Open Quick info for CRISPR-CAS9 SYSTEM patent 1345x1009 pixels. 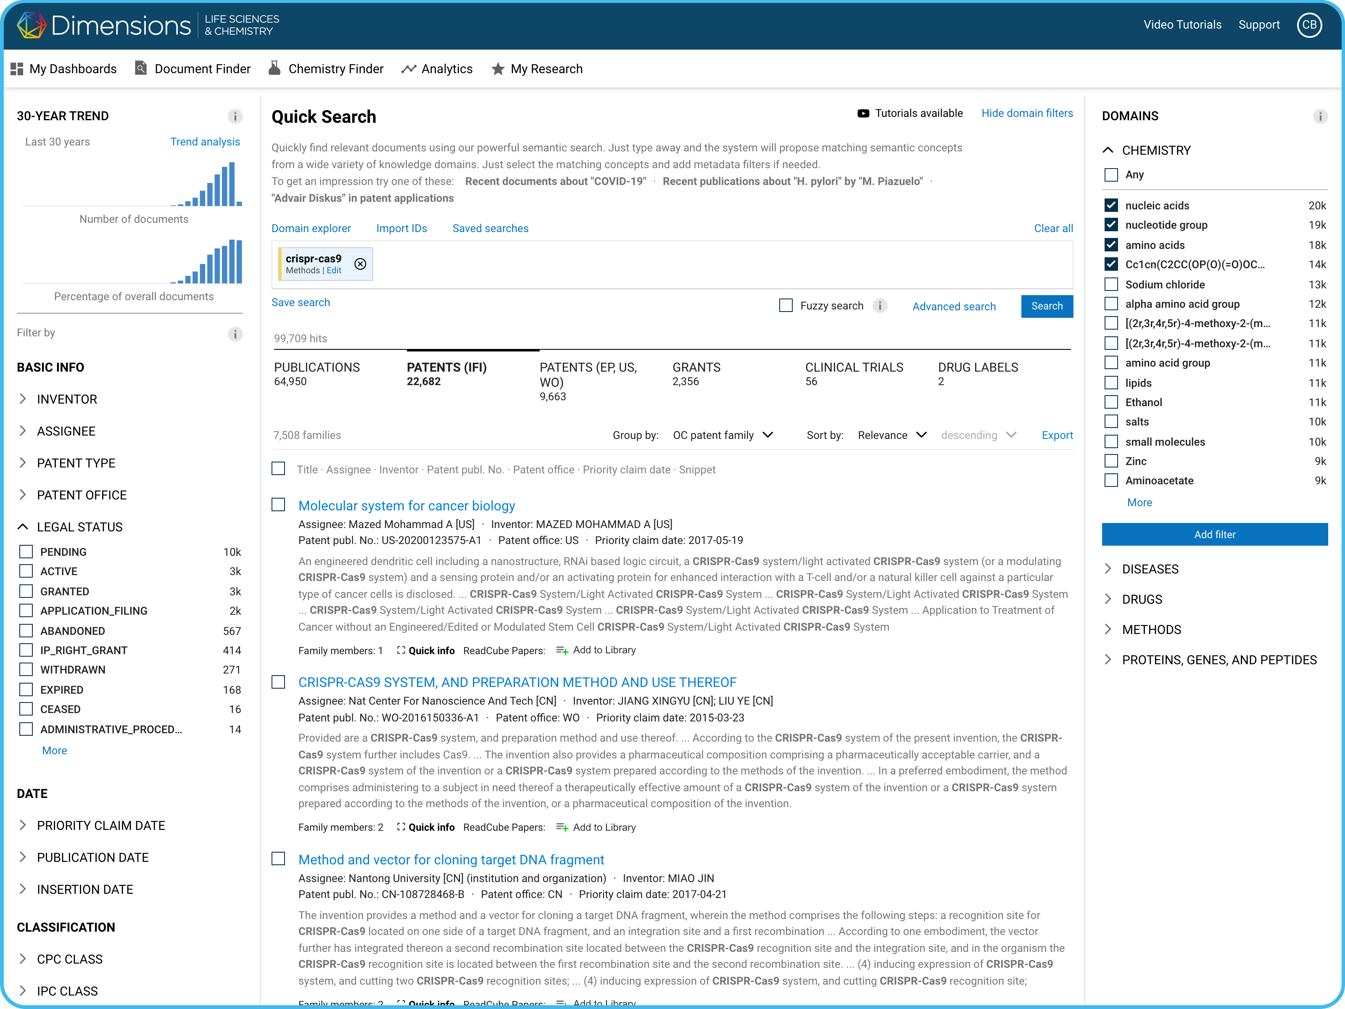426,827
